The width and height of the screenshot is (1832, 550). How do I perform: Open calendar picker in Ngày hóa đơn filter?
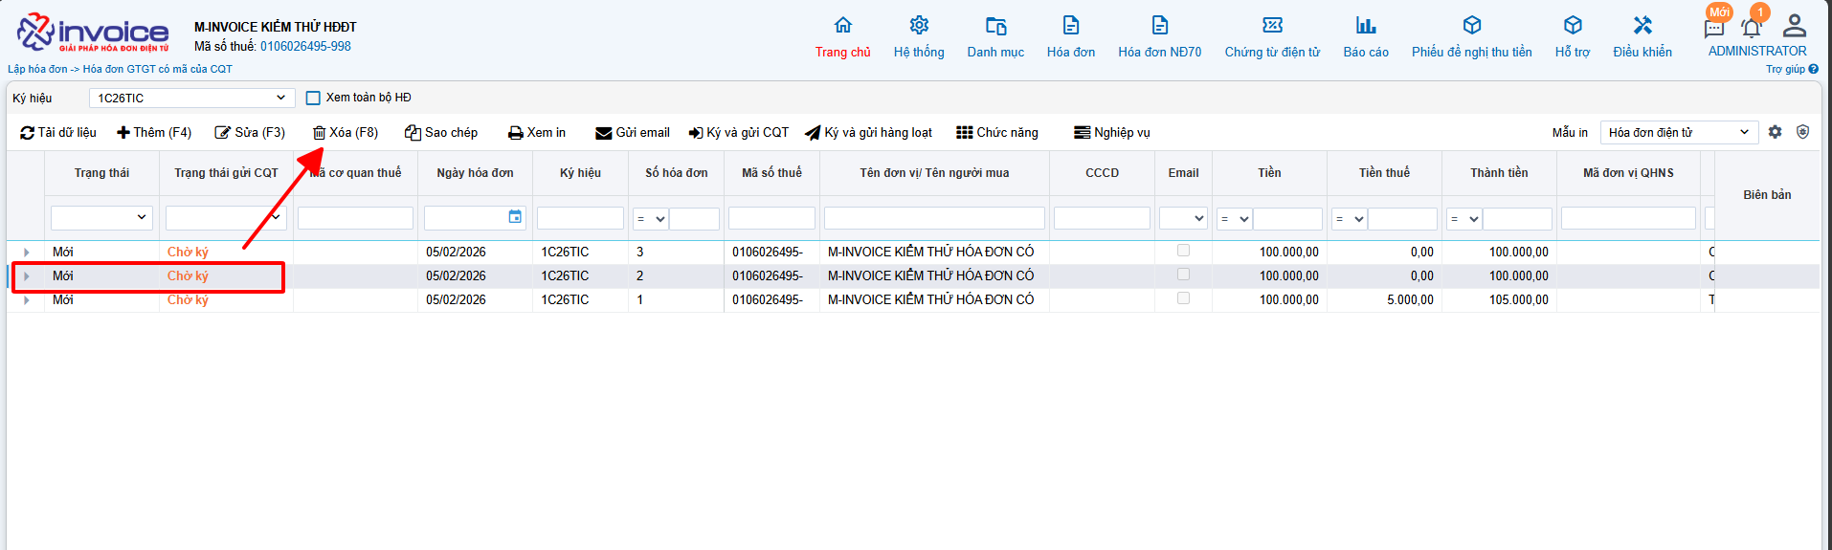(515, 217)
